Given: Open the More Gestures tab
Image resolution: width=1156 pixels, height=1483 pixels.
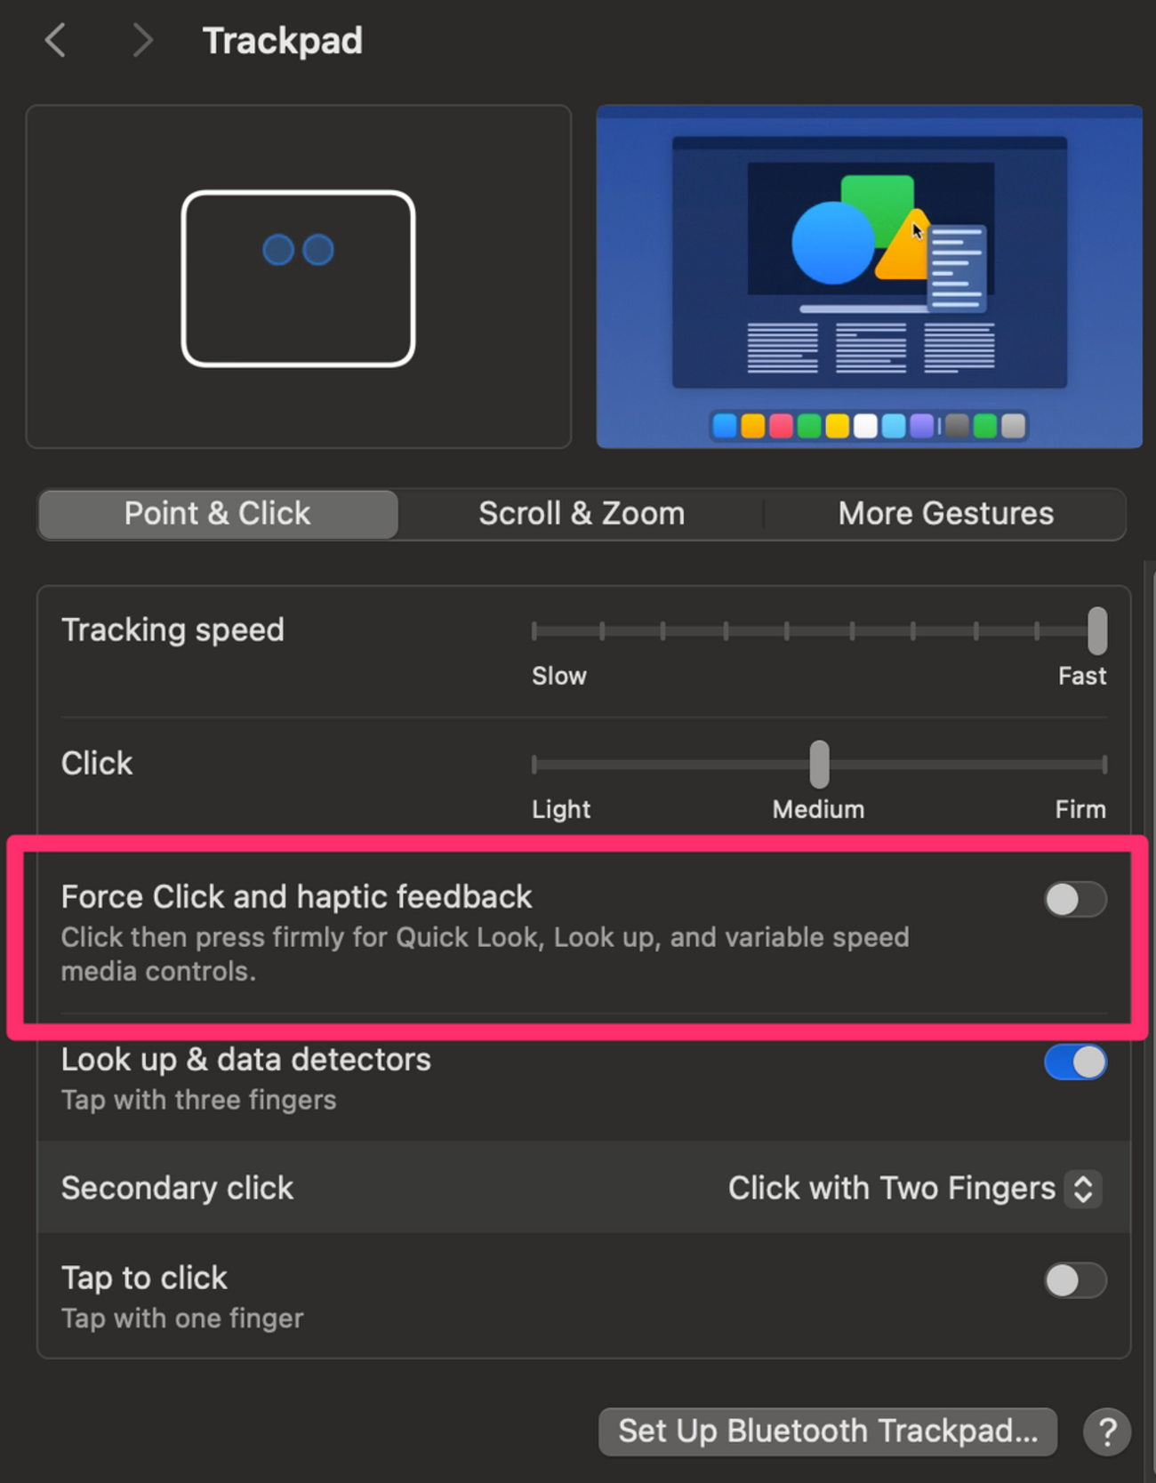Looking at the screenshot, I should pos(945,514).
